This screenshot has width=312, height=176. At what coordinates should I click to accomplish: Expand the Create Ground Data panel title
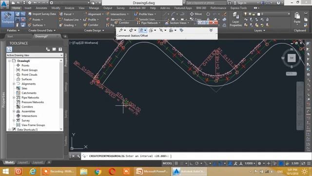[42, 30]
